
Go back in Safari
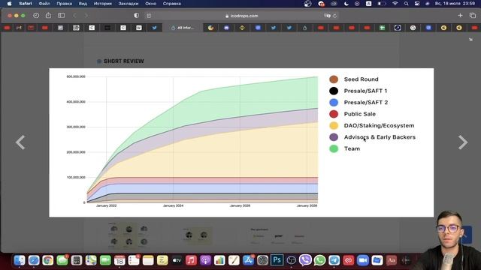click(x=74, y=15)
